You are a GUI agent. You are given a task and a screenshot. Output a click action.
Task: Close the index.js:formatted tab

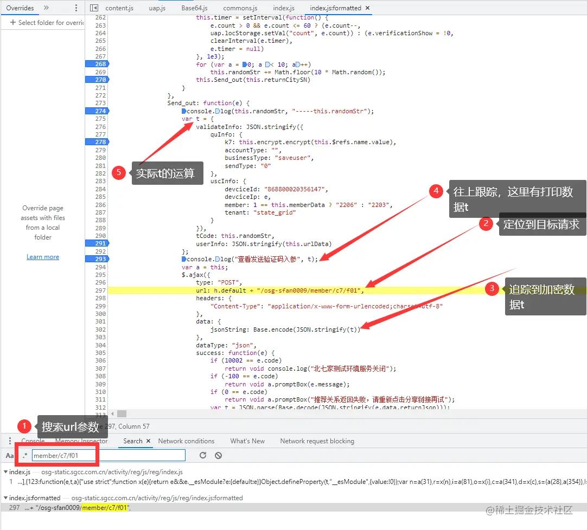(x=368, y=8)
